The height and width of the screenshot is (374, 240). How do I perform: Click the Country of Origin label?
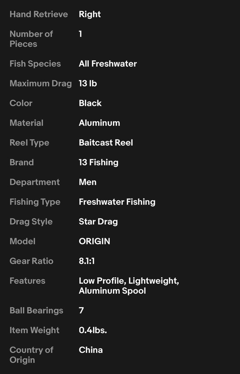point(31,355)
